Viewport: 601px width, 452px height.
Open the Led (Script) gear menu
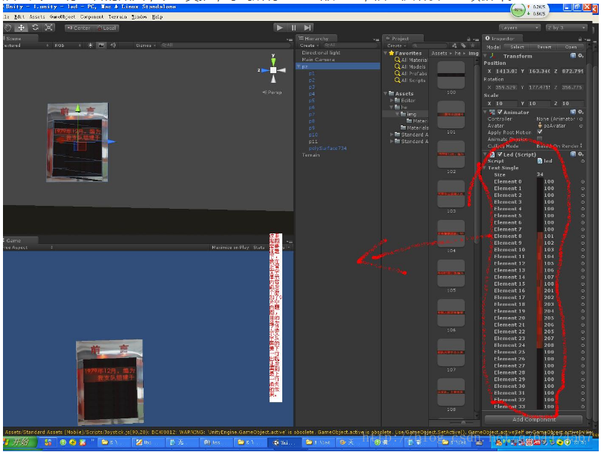click(581, 154)
